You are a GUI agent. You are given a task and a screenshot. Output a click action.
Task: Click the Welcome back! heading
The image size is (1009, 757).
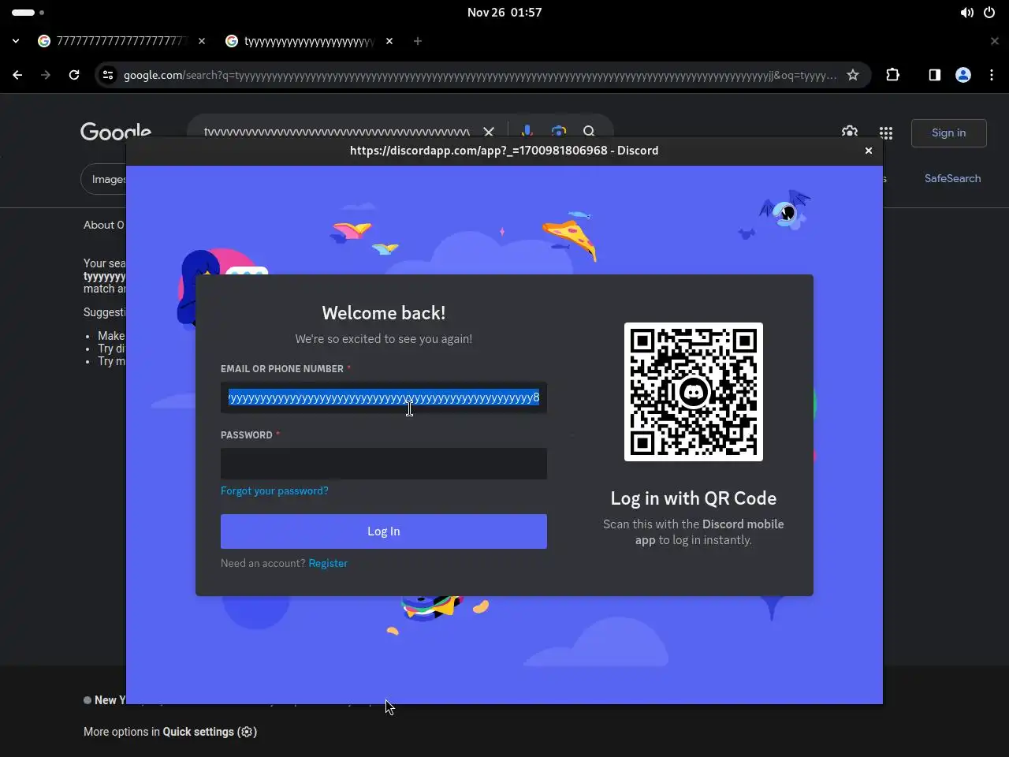tap(384, 313)
